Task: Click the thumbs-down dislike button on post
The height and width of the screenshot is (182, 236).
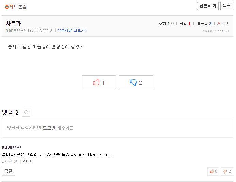Action: [x=136, y=82]
